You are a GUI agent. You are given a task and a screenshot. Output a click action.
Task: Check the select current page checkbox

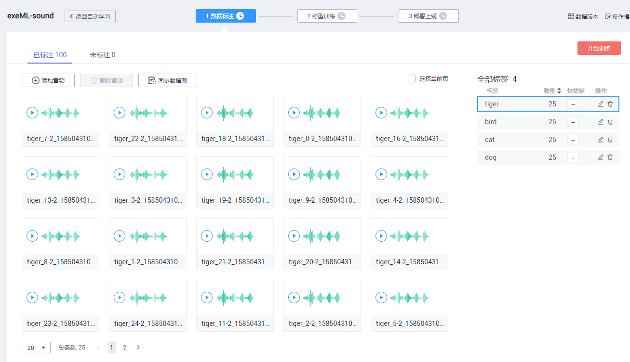[x=412, y=78]
